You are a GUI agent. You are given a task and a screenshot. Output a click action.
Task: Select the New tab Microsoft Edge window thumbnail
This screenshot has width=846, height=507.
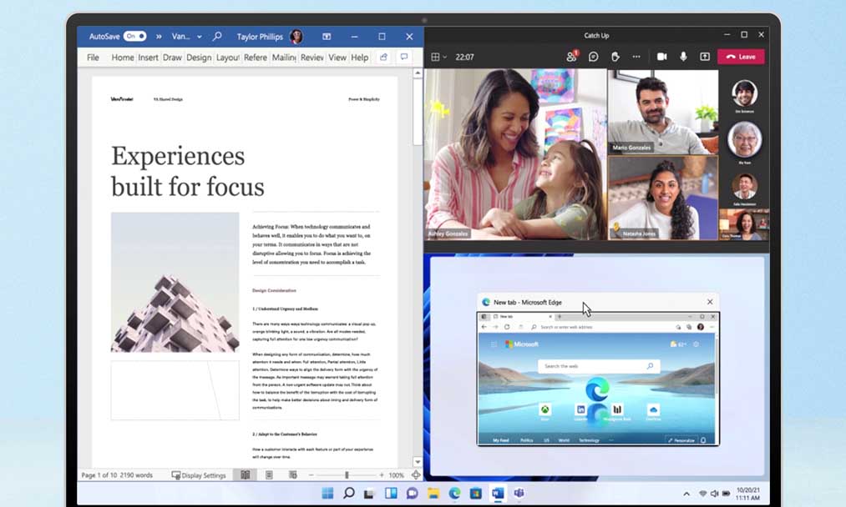pyautogui.click(x=598, y=379)
